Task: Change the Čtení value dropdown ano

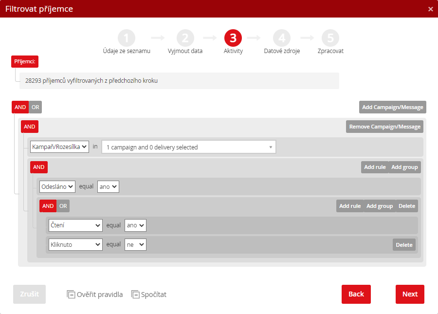Action: pyautogui.click(x=135, y=225)
